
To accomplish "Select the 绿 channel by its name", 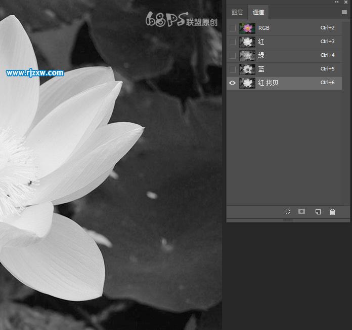I will pos(261,55).
